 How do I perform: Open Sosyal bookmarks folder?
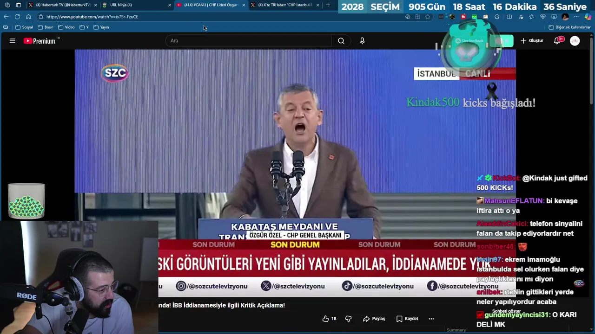tap(24, 27)
